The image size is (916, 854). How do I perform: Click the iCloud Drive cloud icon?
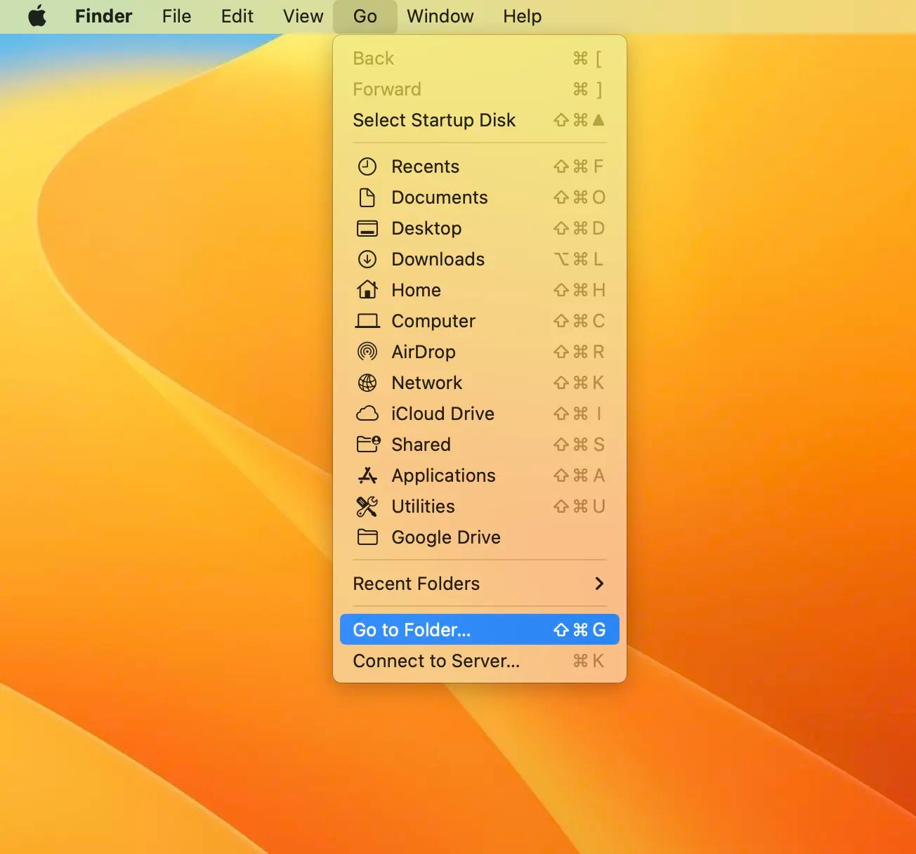[367, 414]
